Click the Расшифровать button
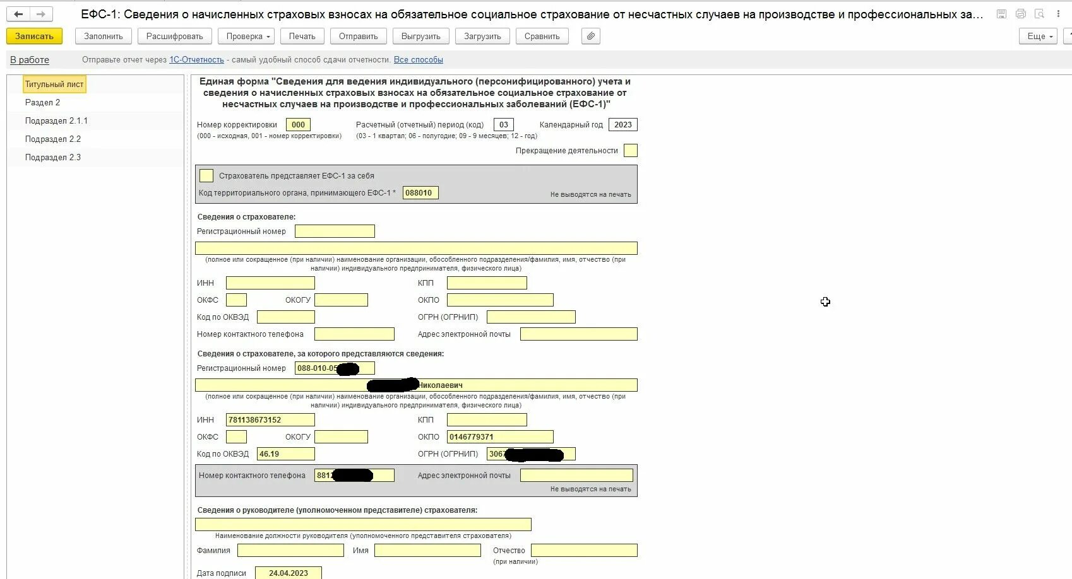This screenshot has width=1072, height=579. point(175,37)
